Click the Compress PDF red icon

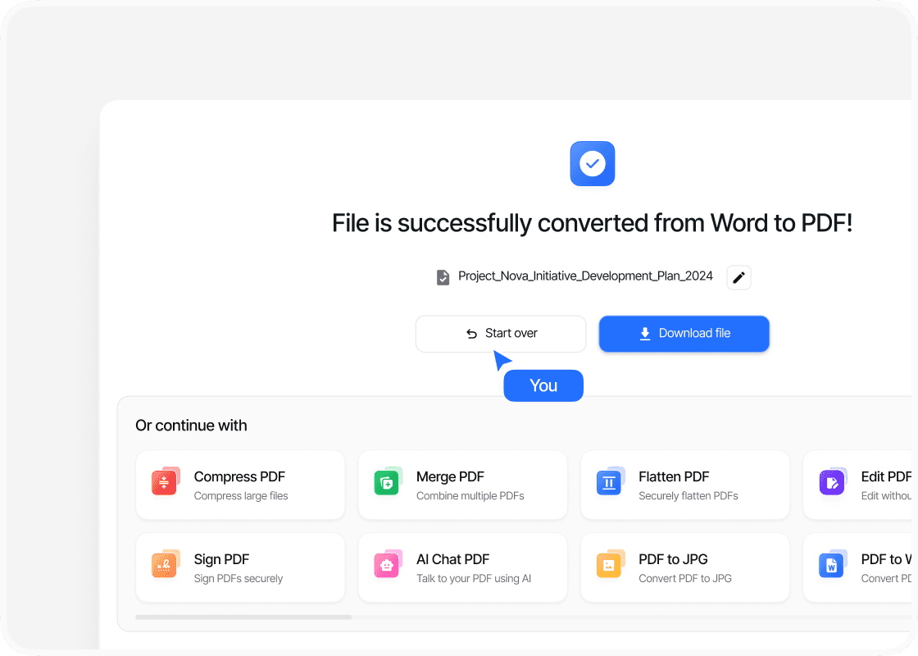point(165,482)
